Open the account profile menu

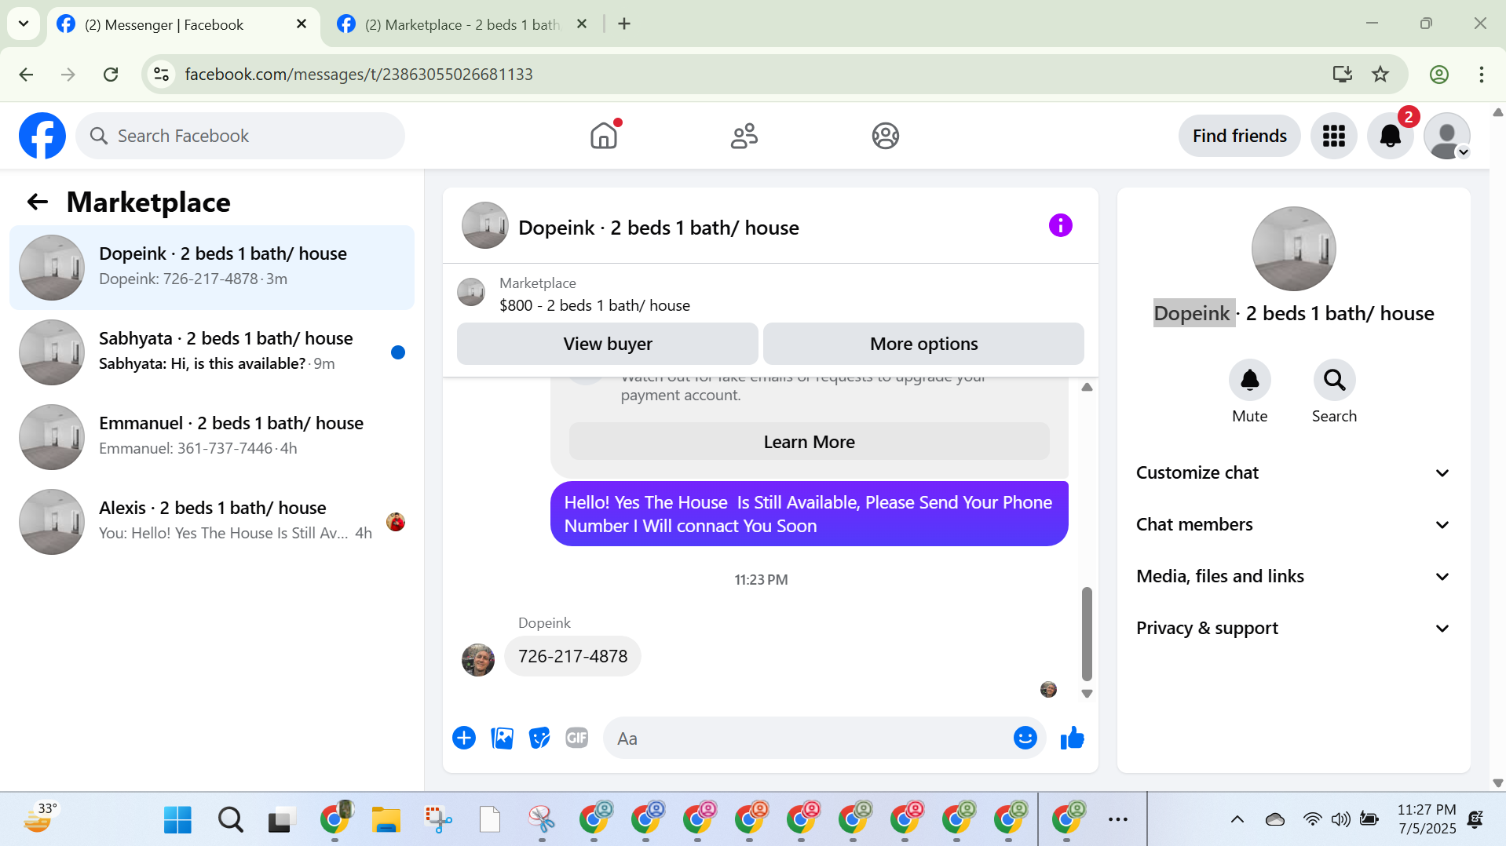pos(1446,136)
